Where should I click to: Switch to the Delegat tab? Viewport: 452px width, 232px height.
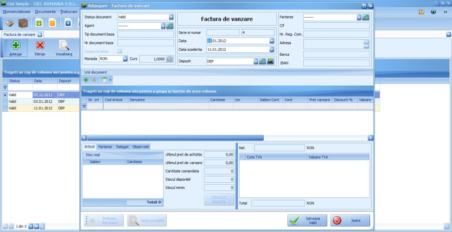point(122,147)
